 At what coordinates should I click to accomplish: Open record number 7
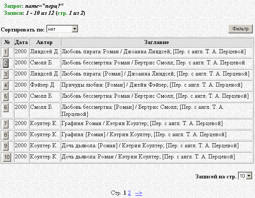(6, 124)
